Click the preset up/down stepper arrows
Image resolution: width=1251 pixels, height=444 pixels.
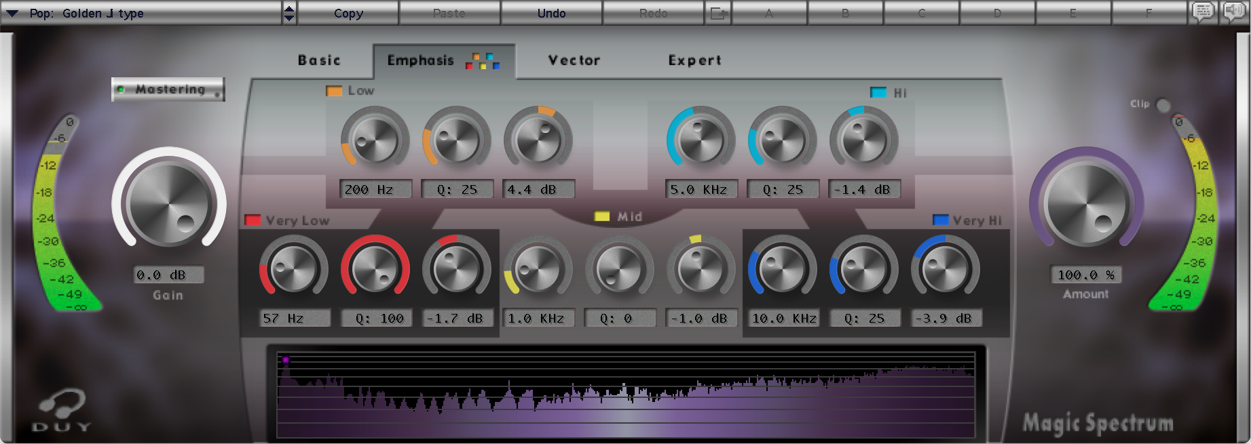coord(289,13)
